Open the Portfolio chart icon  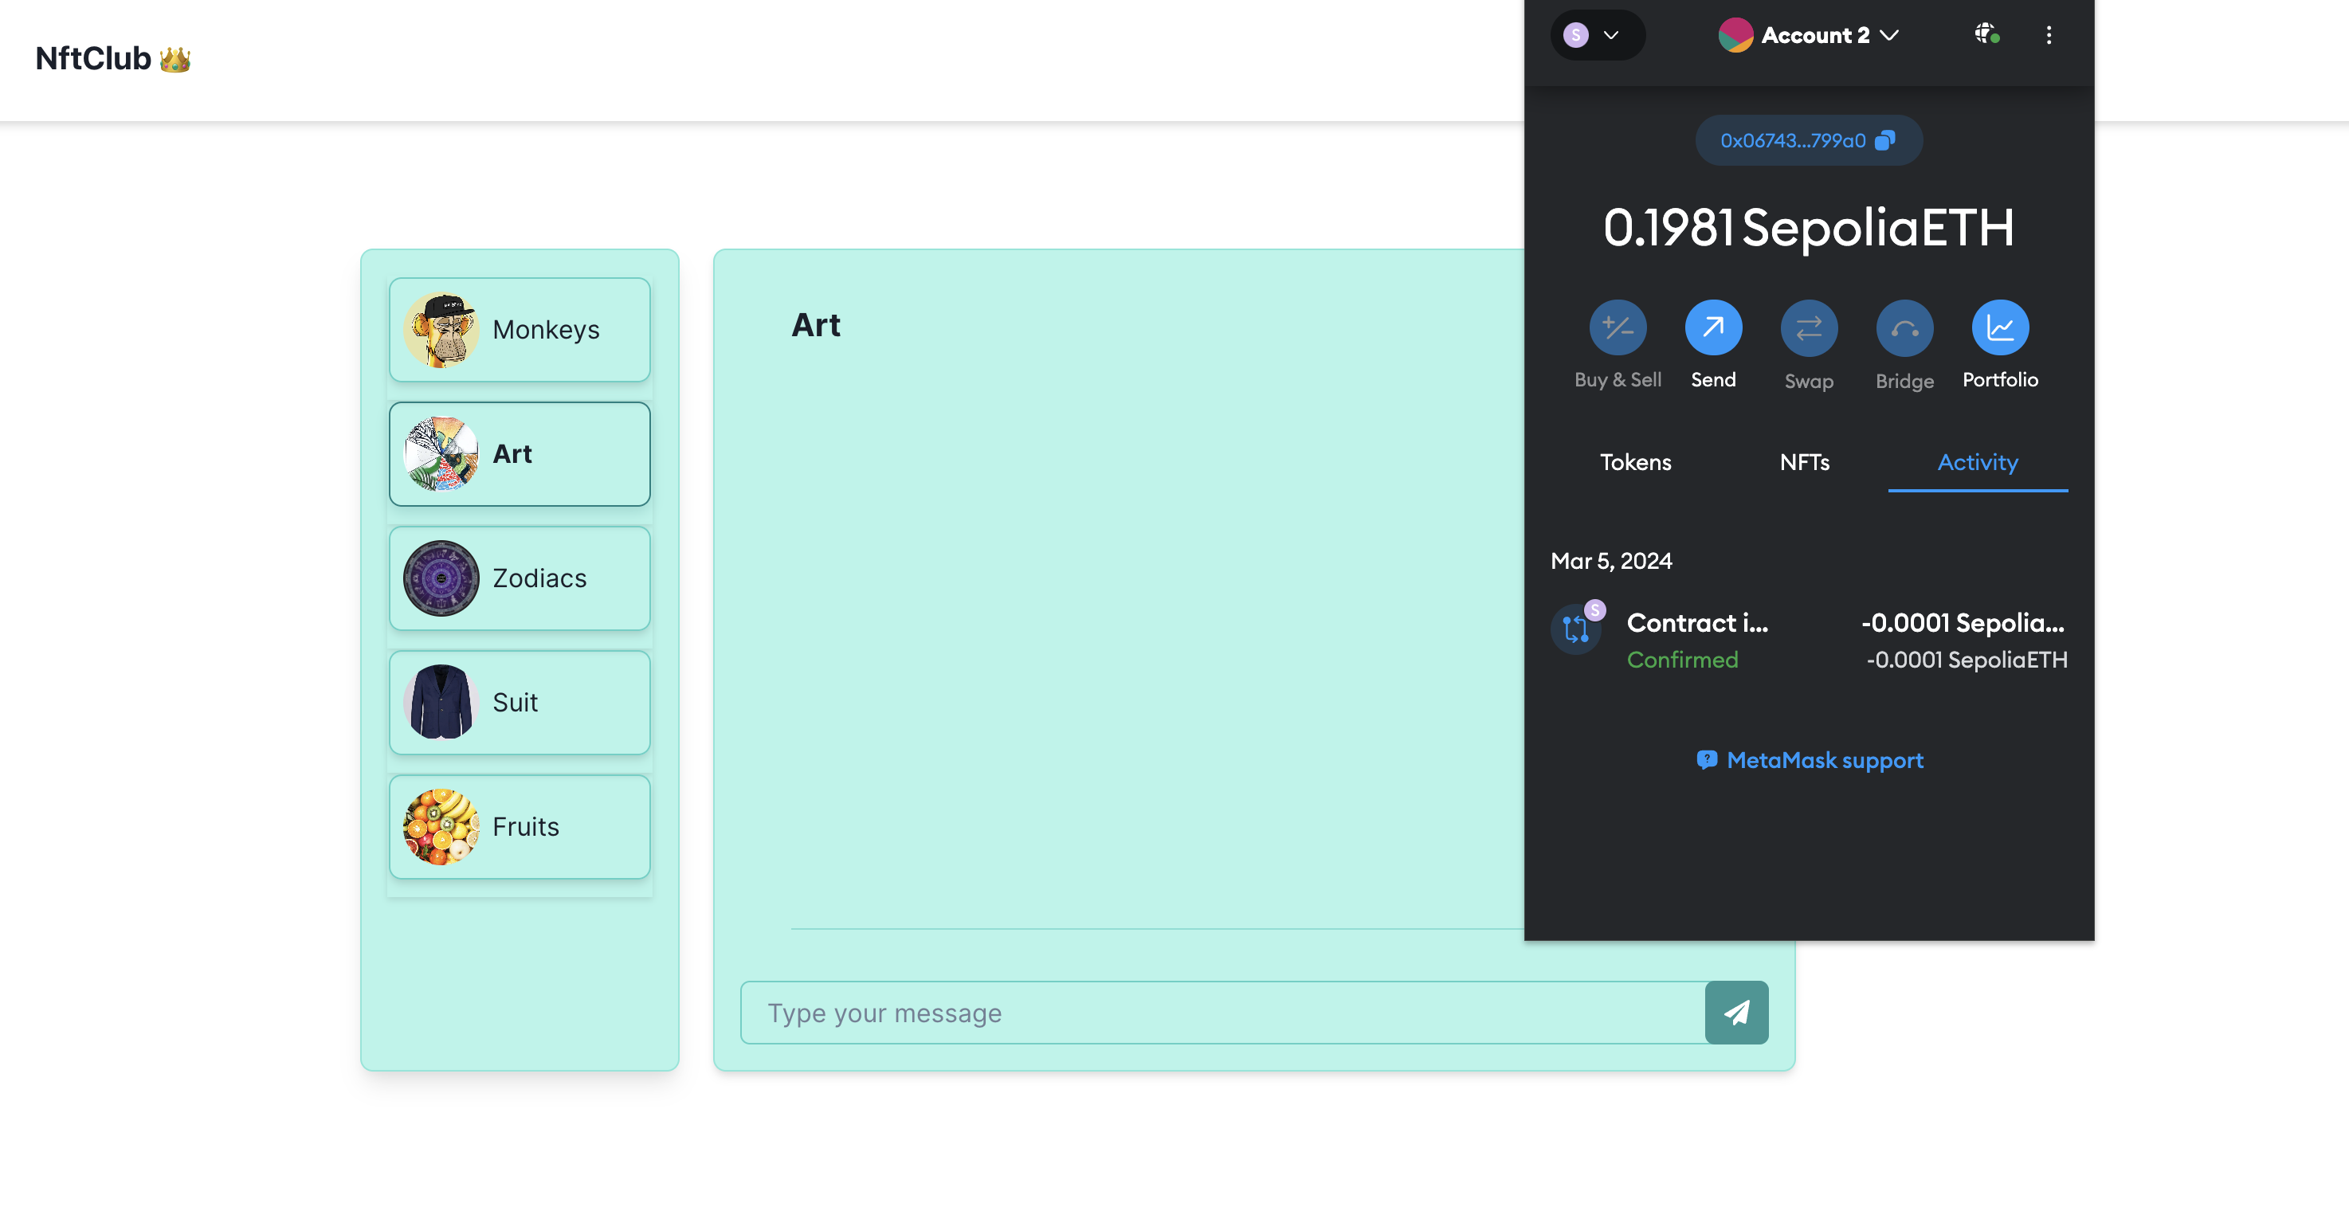coord(1999,327)
